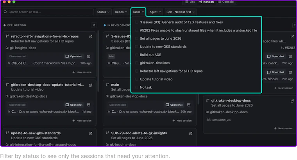Open external link for update-to-new-gks-standards card
This screenshot has height=160, width=297.
pyautogui.click(x=91, y=133)
